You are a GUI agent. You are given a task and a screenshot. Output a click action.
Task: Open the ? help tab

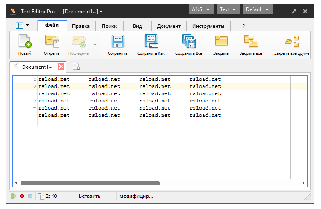click(244, 26)
